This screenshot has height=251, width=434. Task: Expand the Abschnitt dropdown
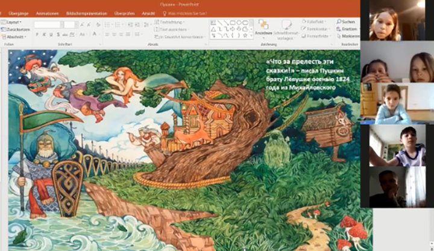pyautogui.click(x=14, y=37)
